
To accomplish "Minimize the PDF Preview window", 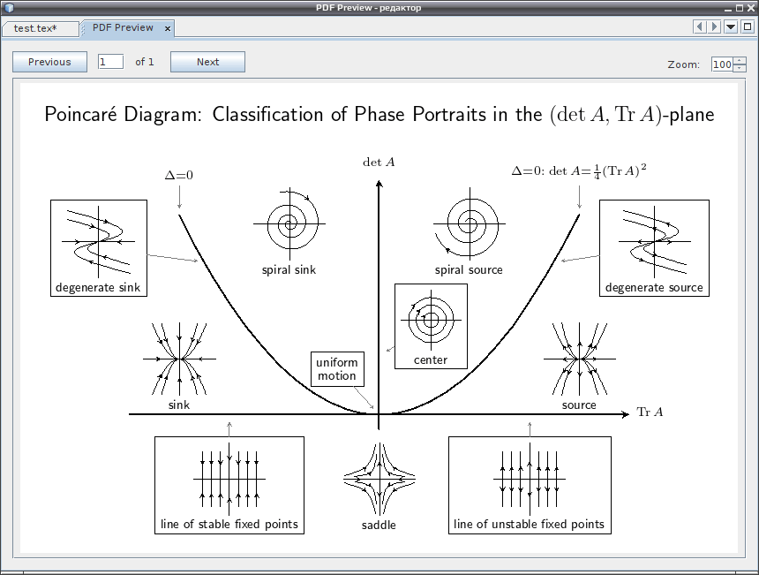I will tap(728, 8).
